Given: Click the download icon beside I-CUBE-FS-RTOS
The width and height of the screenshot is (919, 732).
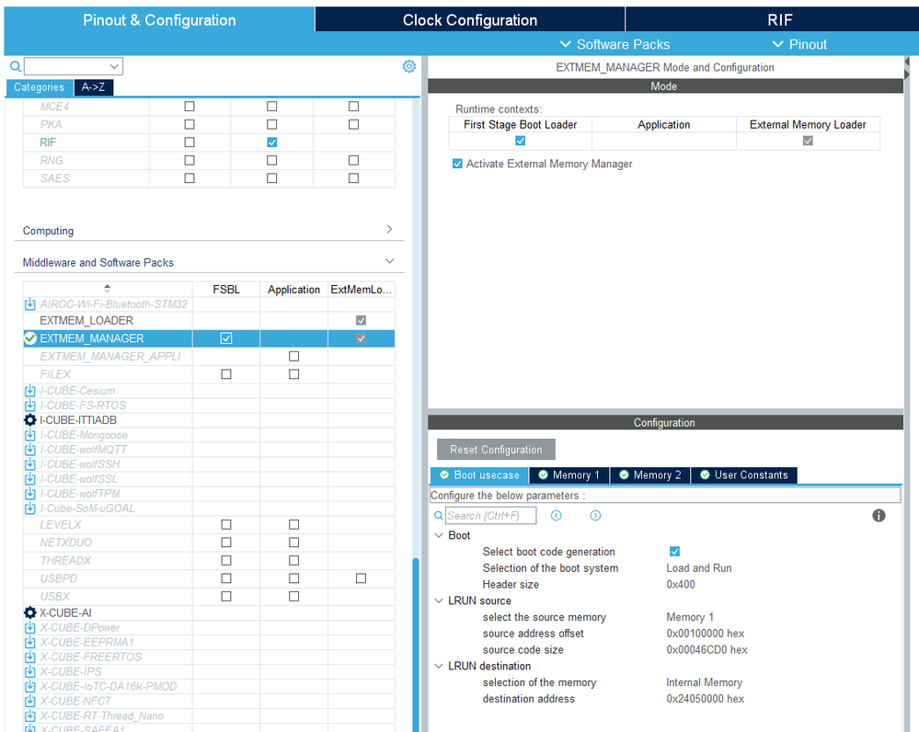Looking at the screenshot, I should coord(29,406).
